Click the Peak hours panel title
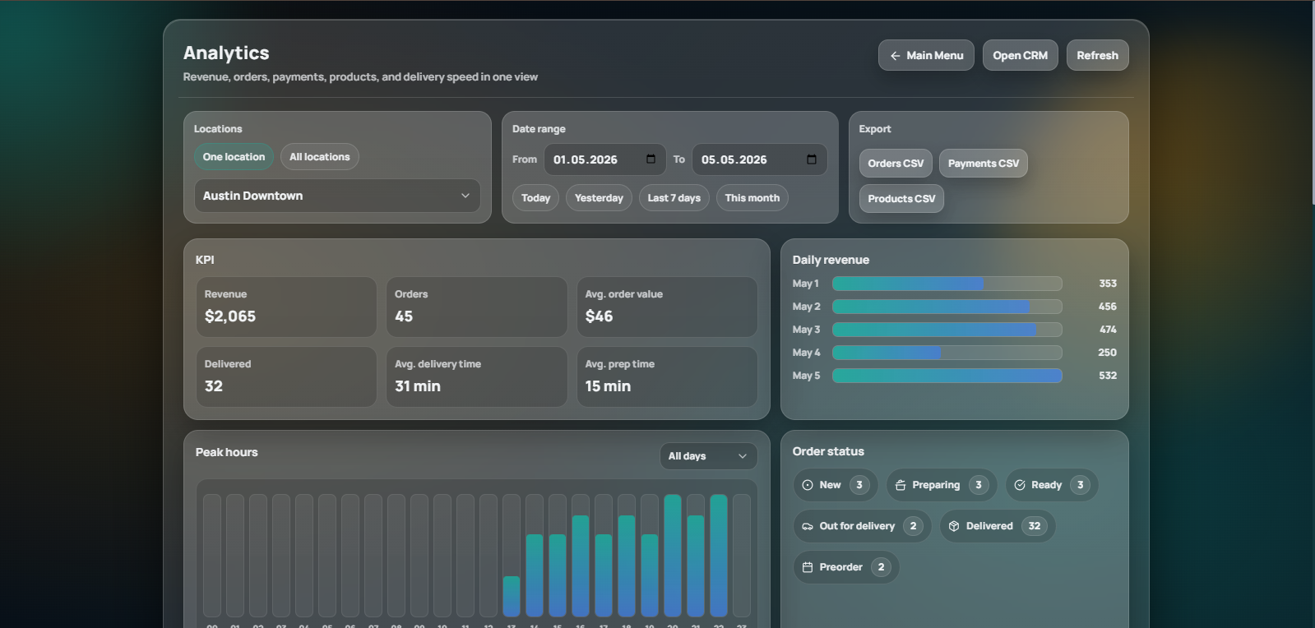1315x628 pixels. [226, 452]
